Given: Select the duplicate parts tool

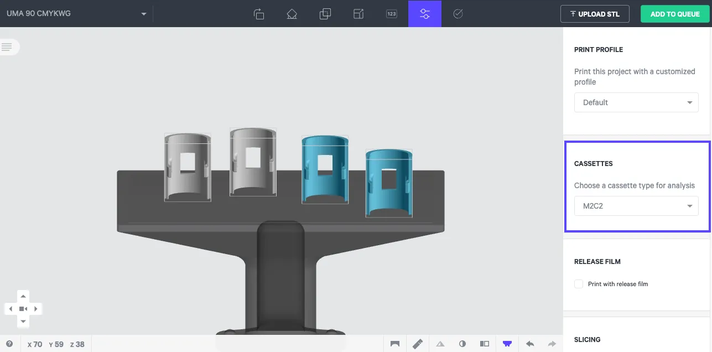Looking at the screenshot, I should point(325,14).
